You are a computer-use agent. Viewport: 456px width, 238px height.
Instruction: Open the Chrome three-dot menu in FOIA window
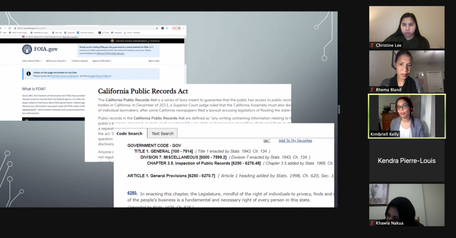click(184, 28)
